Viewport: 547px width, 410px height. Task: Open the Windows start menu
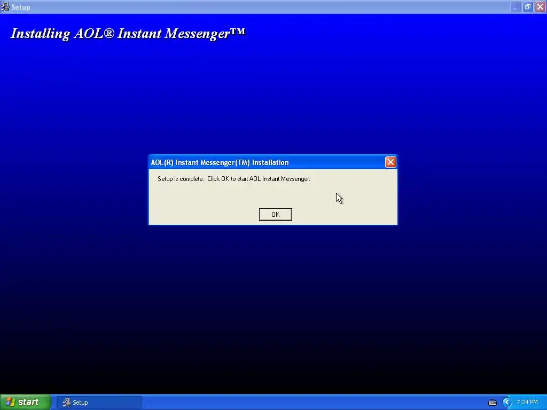coord(26,403)
